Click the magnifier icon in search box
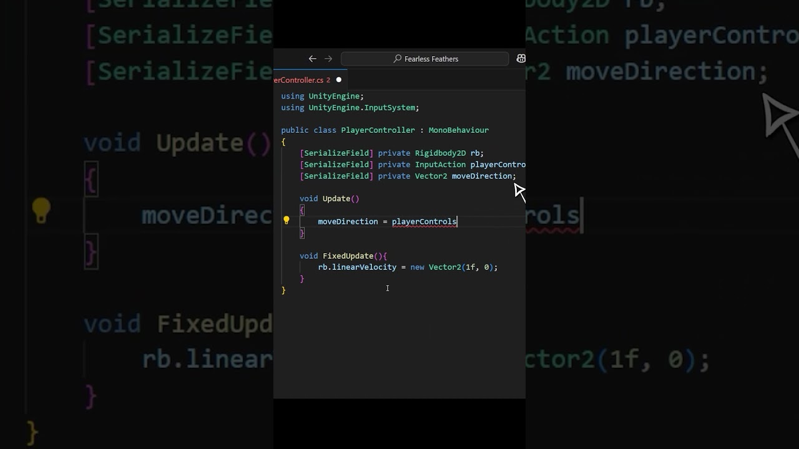799x449 pixels. [x=398, y=59]
